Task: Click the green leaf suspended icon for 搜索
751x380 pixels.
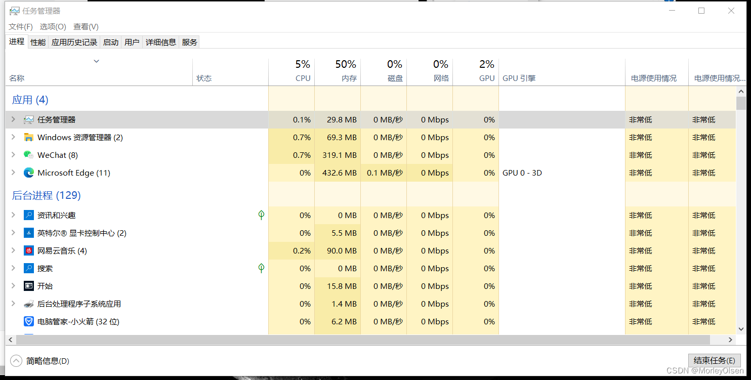Action: click(261, 268)
